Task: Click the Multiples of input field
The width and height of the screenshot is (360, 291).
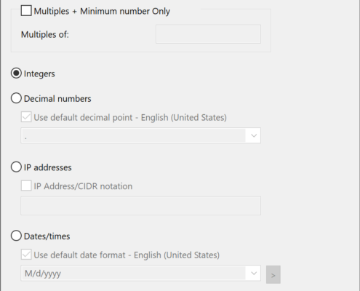Action: (x=208, y=34)
